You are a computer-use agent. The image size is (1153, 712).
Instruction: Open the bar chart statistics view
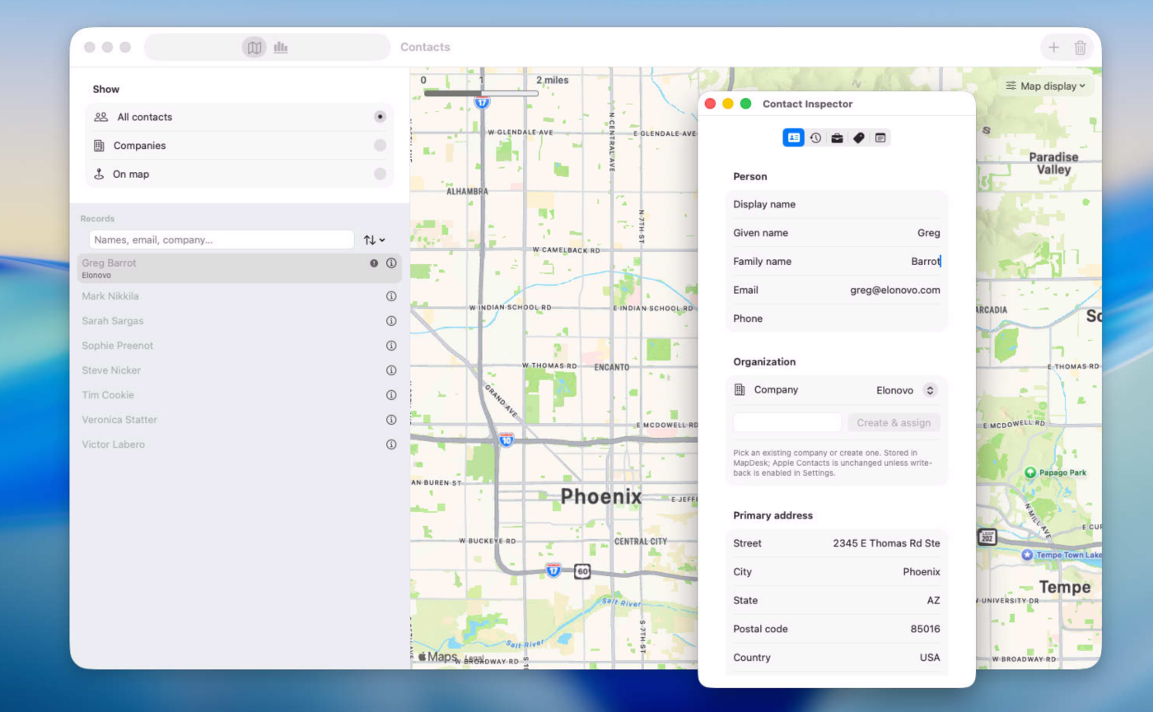coord(281,48)
